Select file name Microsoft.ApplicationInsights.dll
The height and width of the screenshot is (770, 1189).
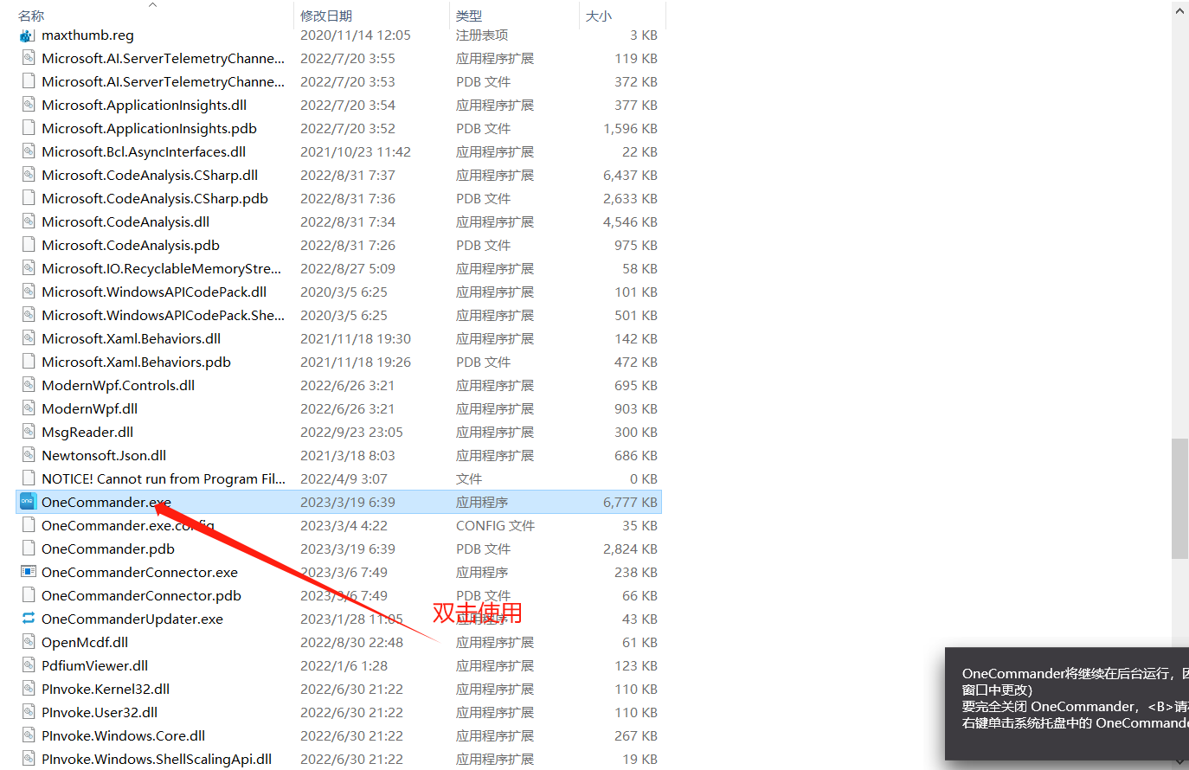click(145, 105)
